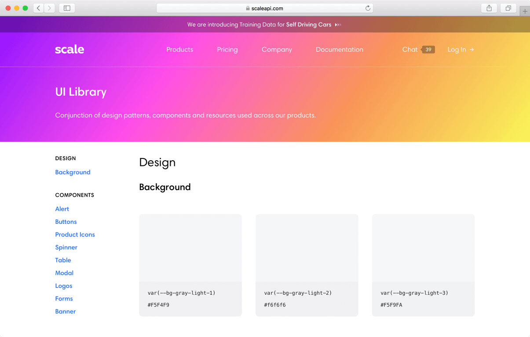Click the Log In link
530x337 pixels.
click(x=457, y=50)
